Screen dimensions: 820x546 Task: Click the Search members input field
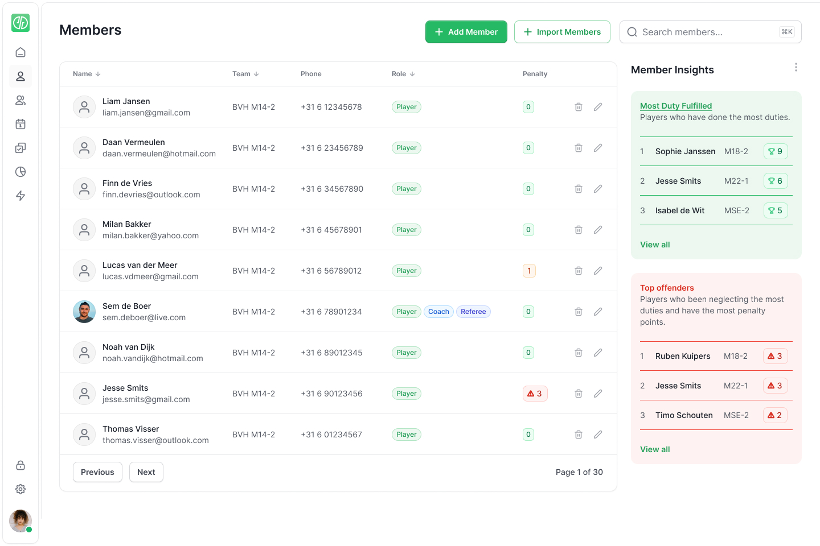(x=706, y=32)
